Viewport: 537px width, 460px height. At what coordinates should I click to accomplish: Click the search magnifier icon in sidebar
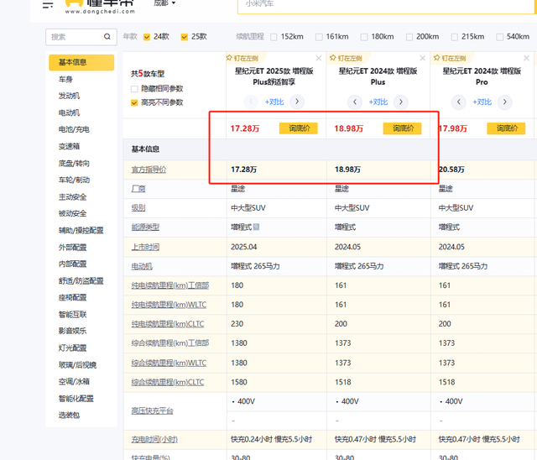pyautogui.click(x=107, y=37)
